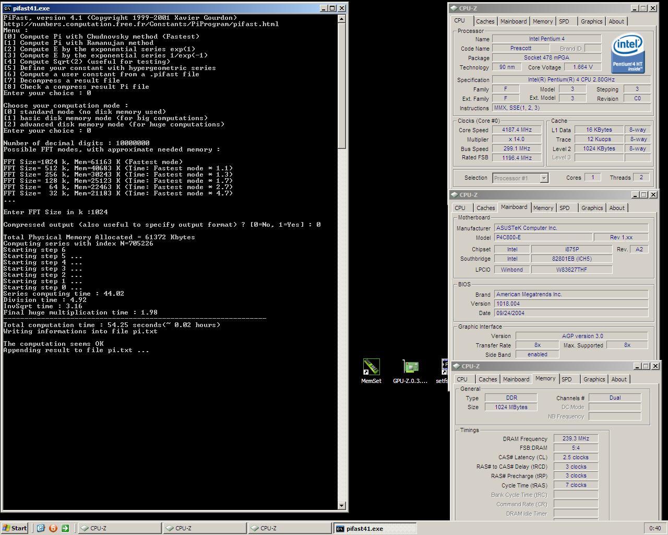Open Memory tab in the Processor CPU-Z window
This screenshot has height=535, width=668.
point(543,21)
